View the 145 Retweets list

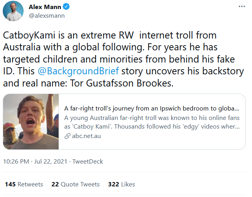point(24,184)
